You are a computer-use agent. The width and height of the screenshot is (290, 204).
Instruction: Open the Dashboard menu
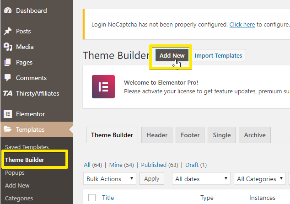tap(37, 11)
